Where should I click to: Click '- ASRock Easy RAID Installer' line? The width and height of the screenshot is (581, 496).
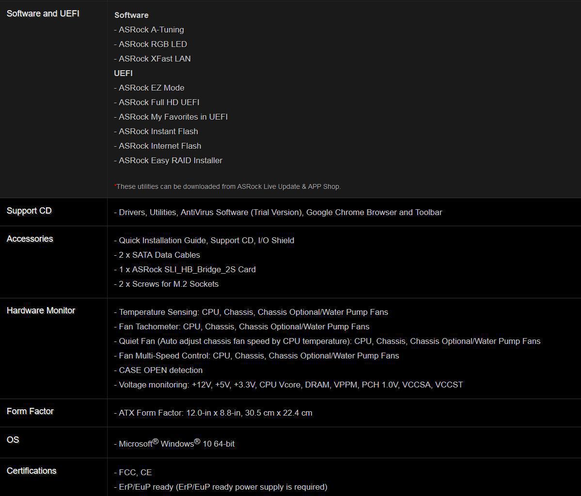(168, 160)
